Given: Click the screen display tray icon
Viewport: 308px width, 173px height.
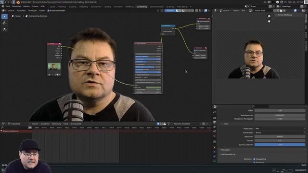Looking at the screenshot, I should coord(269,2).
